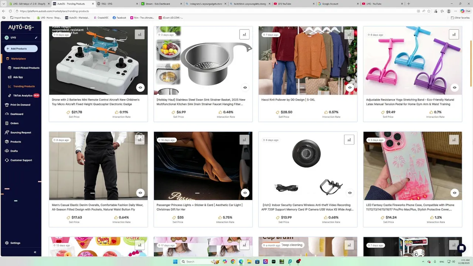Screen dimensions: 473x266
Task: Open the Other favorites folder
Action: pos(460,18)
